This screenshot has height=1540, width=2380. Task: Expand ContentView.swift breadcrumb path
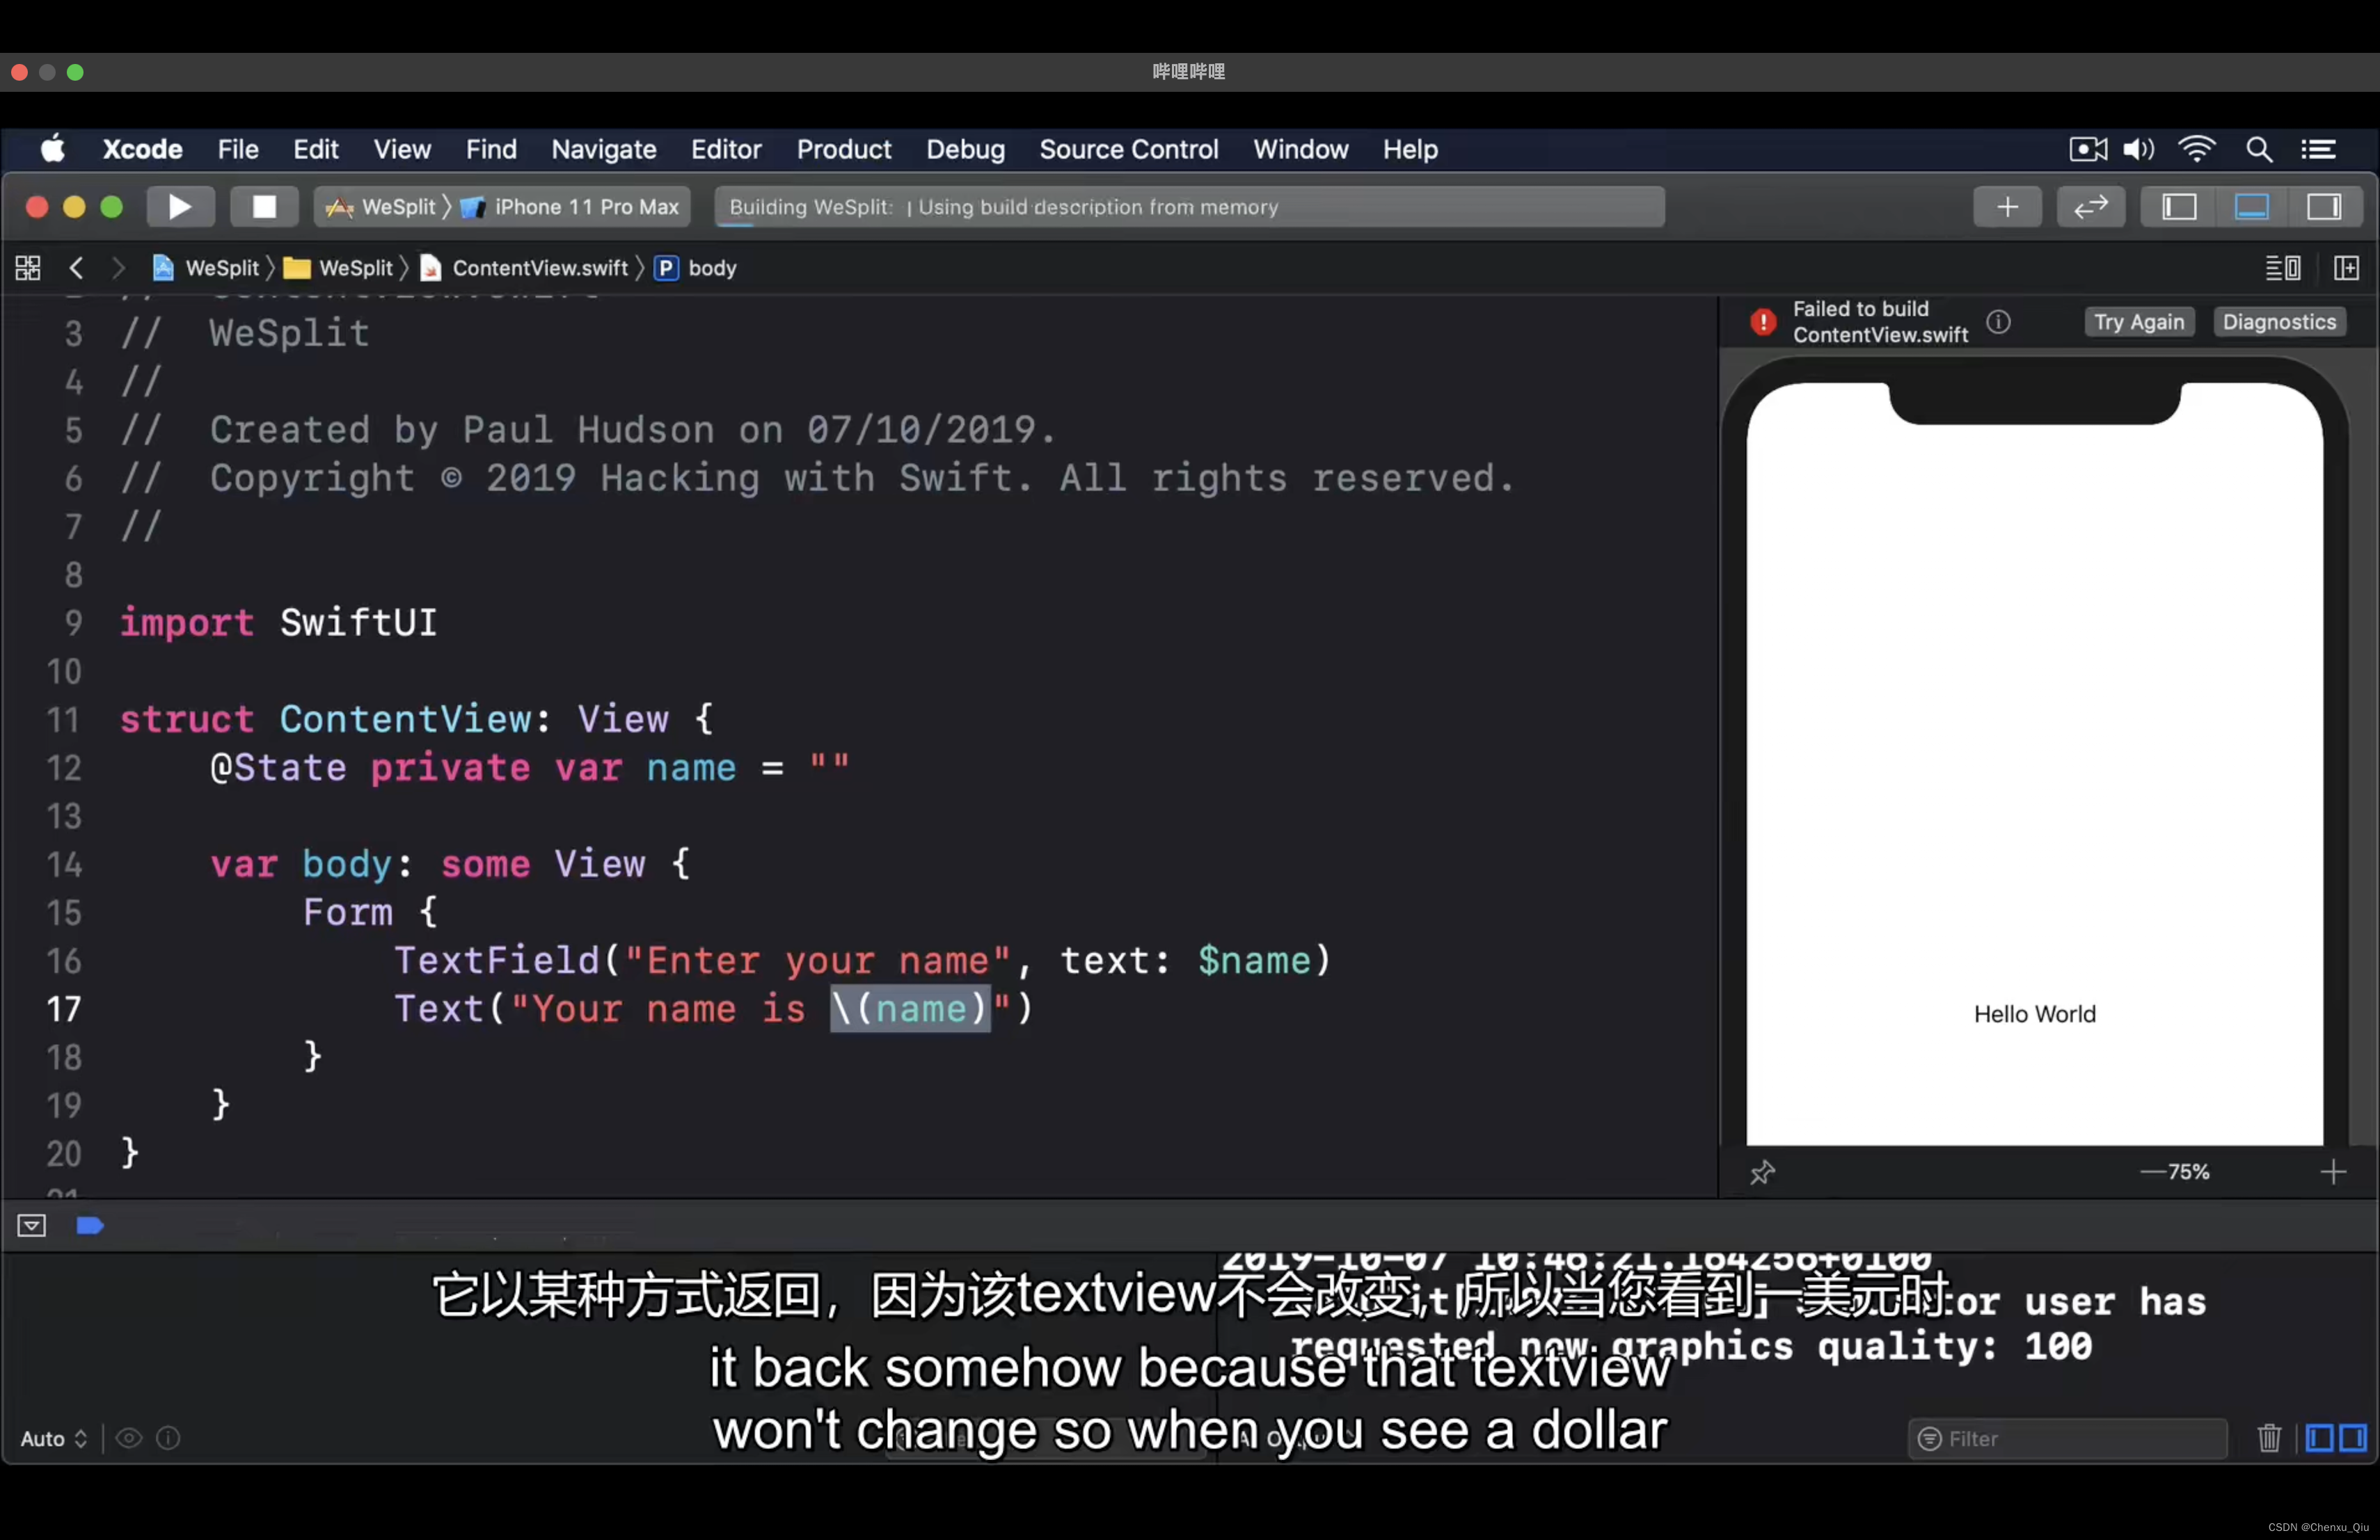tap(539, 268)
